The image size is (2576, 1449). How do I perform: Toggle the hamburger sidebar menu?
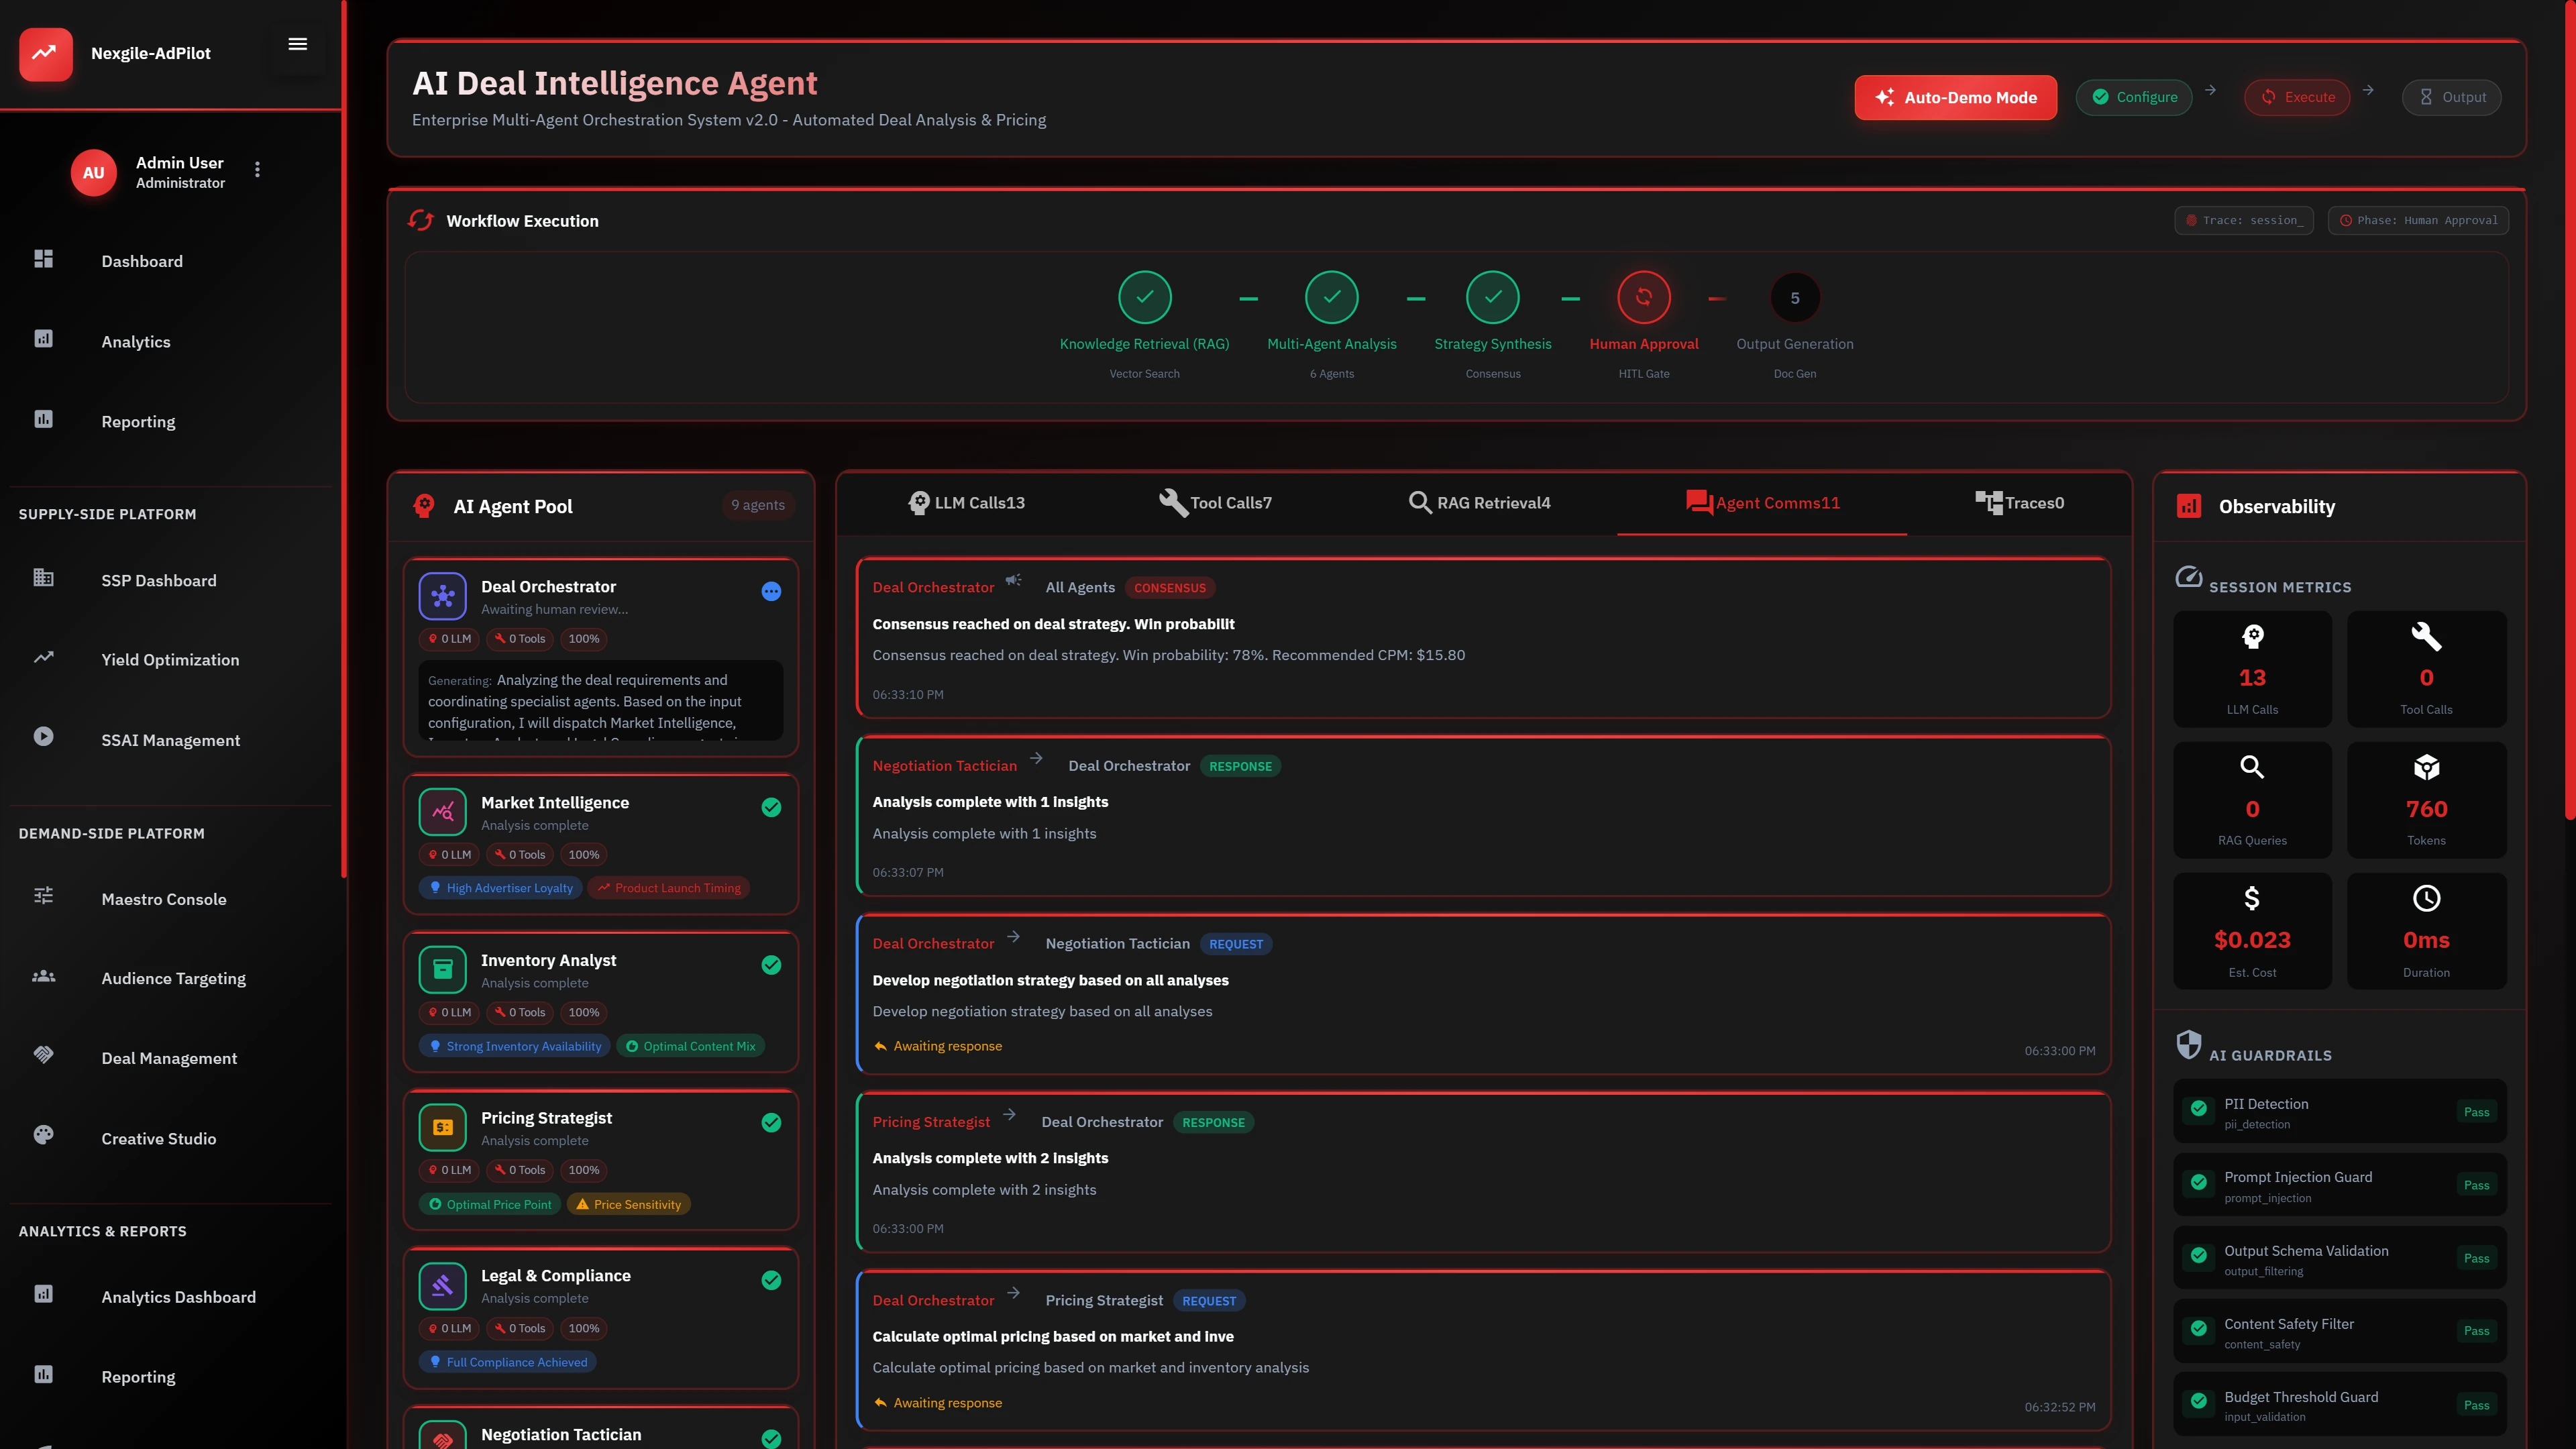tap(297, 44)
